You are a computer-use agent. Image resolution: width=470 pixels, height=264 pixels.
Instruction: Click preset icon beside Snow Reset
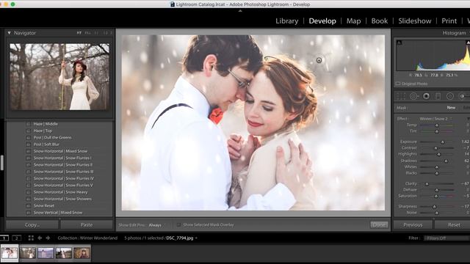29,206
